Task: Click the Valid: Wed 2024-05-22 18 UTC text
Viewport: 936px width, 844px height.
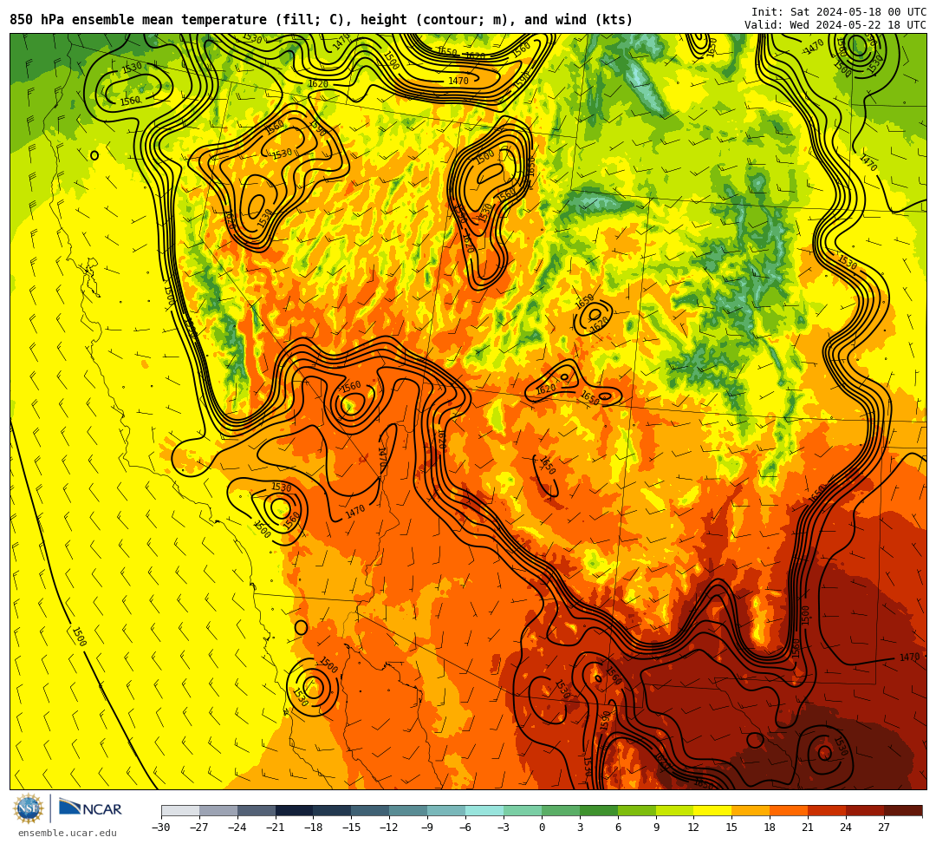Action: coord(835,25)
